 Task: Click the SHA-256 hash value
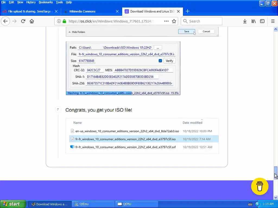(x=129, y=83)
